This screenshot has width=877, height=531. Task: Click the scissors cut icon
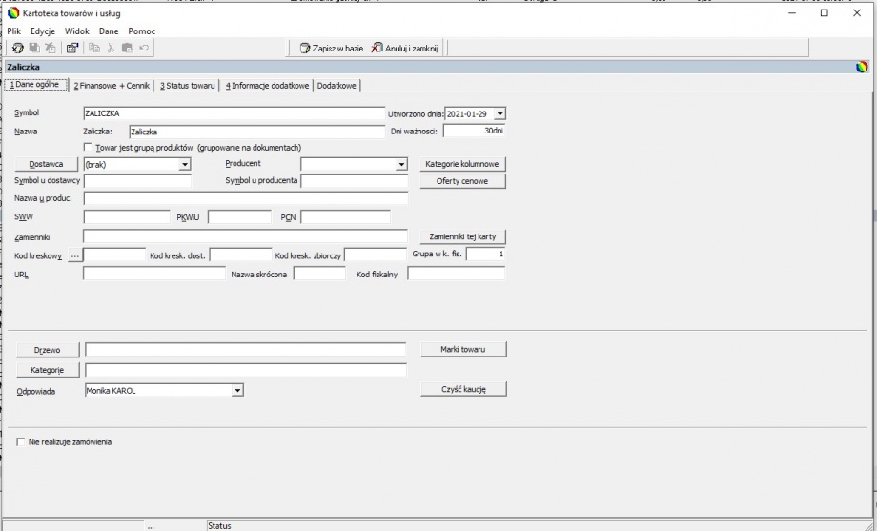(111, 48)
